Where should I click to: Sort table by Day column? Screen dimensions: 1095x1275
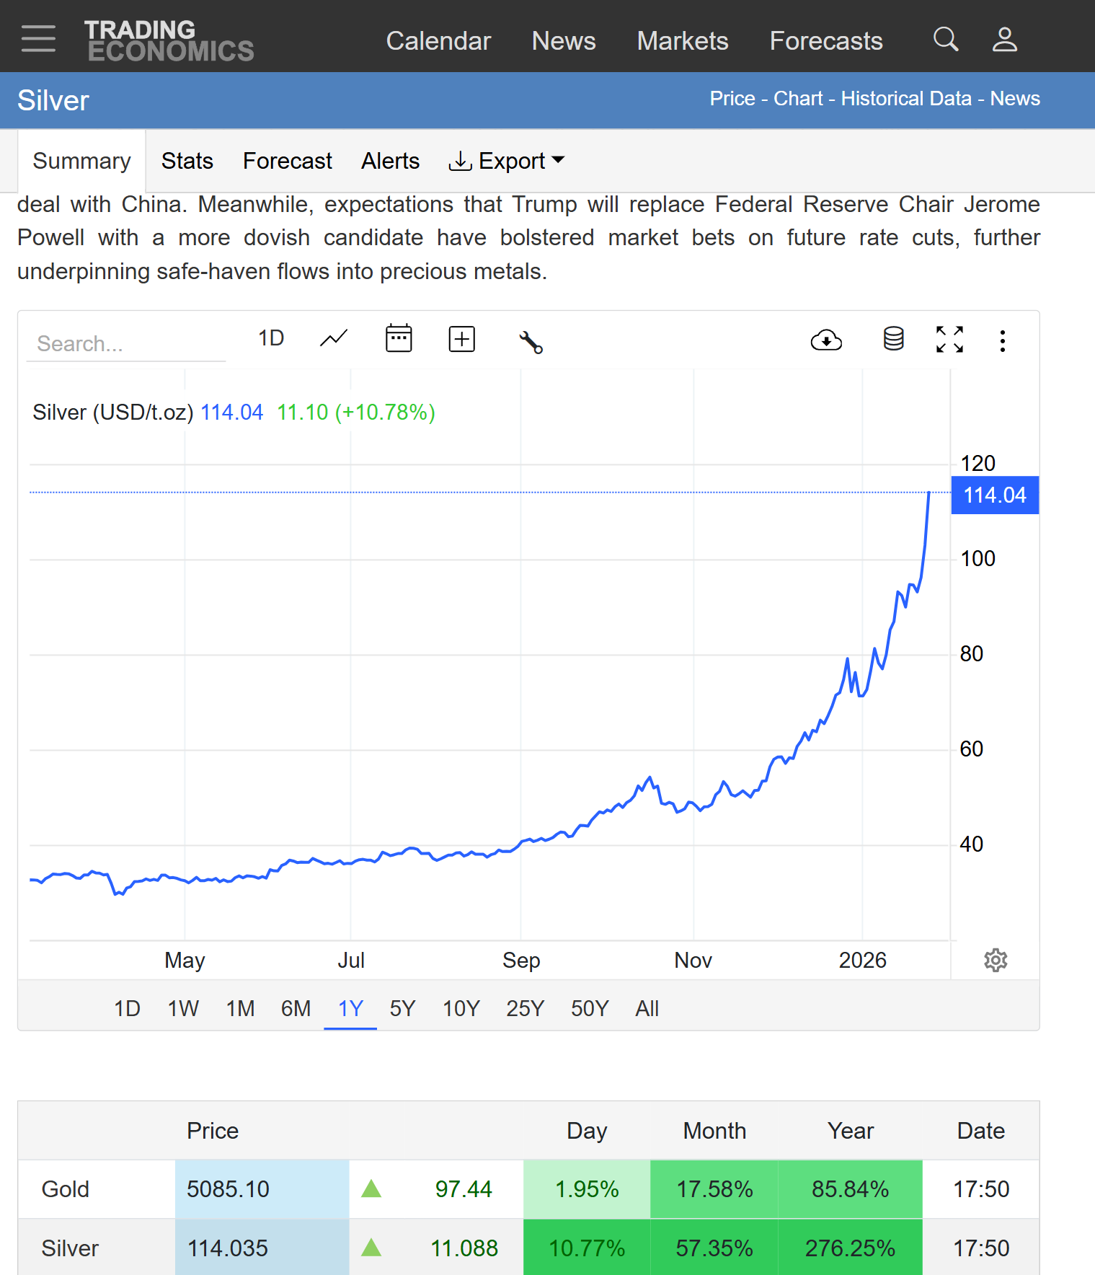pos(587,1131)
